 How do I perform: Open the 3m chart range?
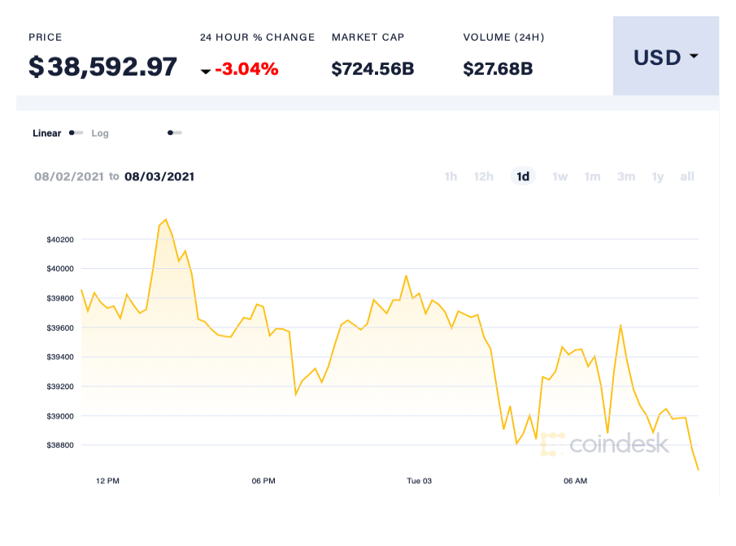625,176
